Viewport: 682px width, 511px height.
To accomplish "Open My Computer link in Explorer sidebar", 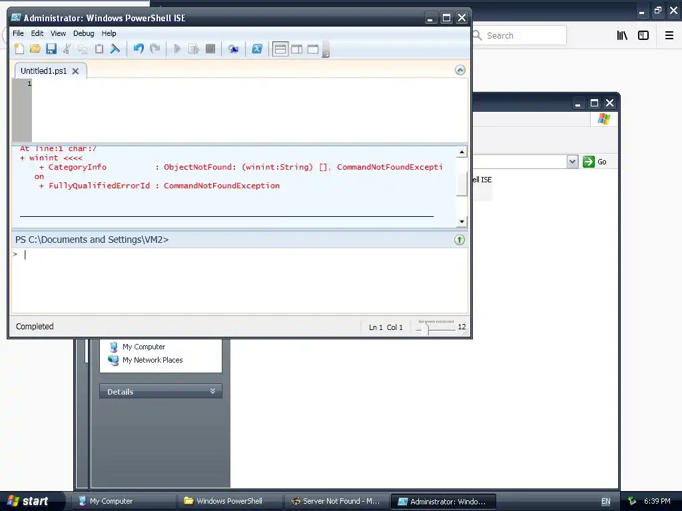I will [x=144, y=347].
